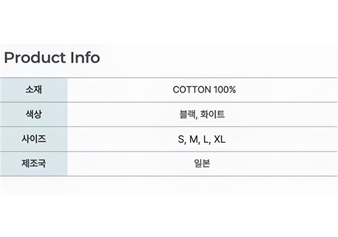This screenshot has width=338, height=237.
Task: Click size S in the 사이즈 row
Action: (181, 139)
